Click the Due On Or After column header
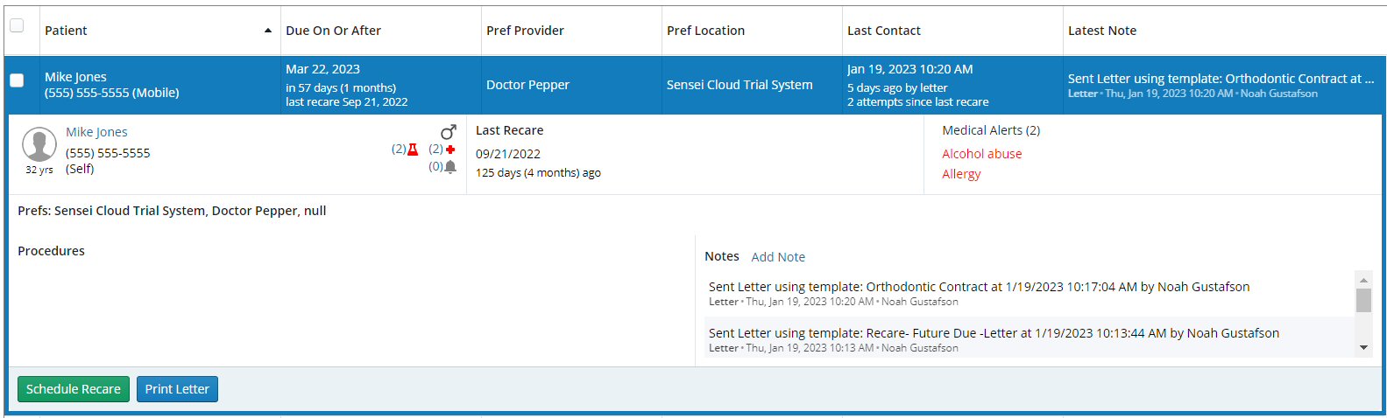Viewport: 1387px width, 418px height. point(333,31)
